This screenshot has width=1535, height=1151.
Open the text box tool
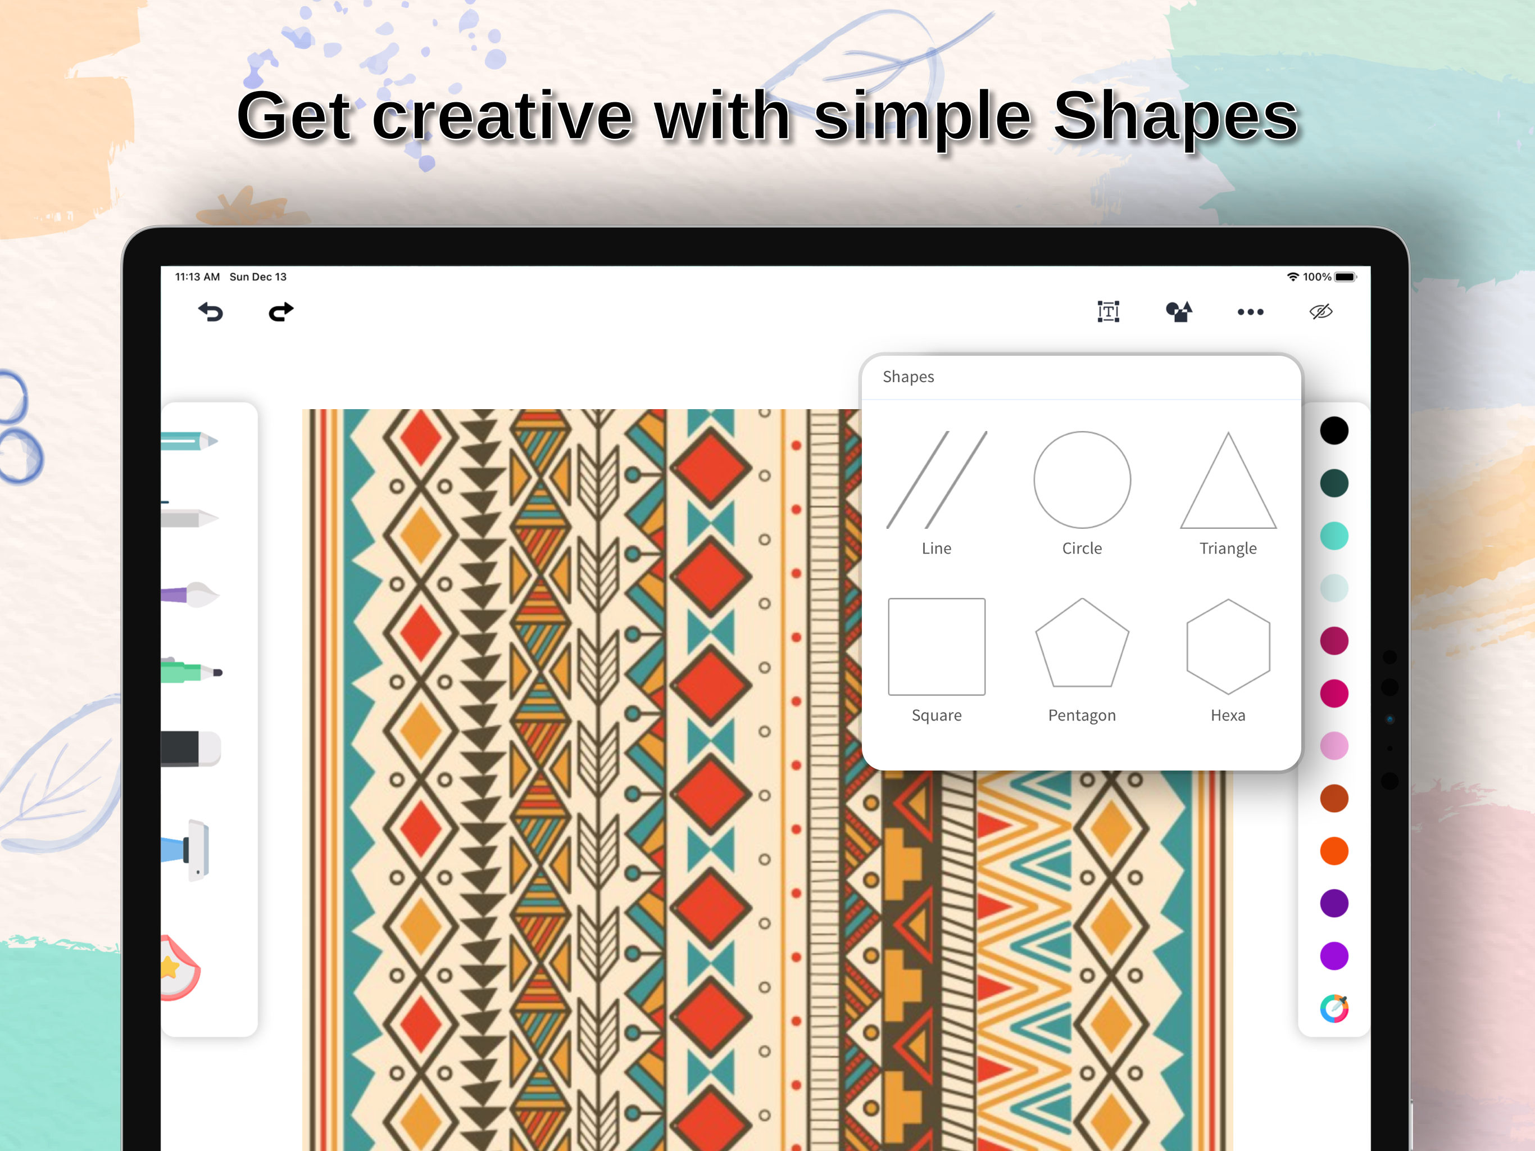[x=1108, y=312]
